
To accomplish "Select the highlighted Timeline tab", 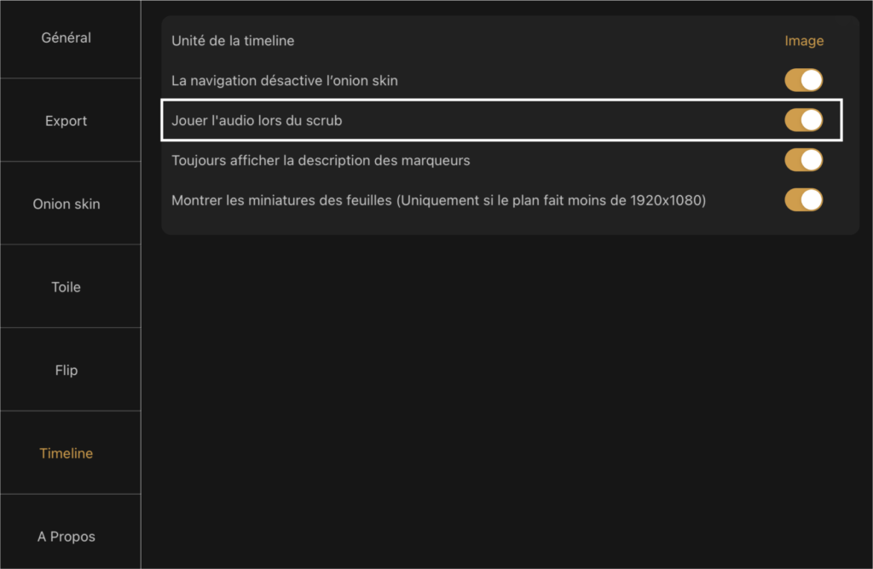I will coord(66,453).
